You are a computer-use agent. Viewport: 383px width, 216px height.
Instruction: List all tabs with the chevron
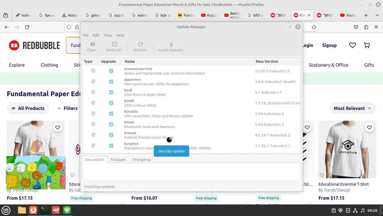point(377,15)
